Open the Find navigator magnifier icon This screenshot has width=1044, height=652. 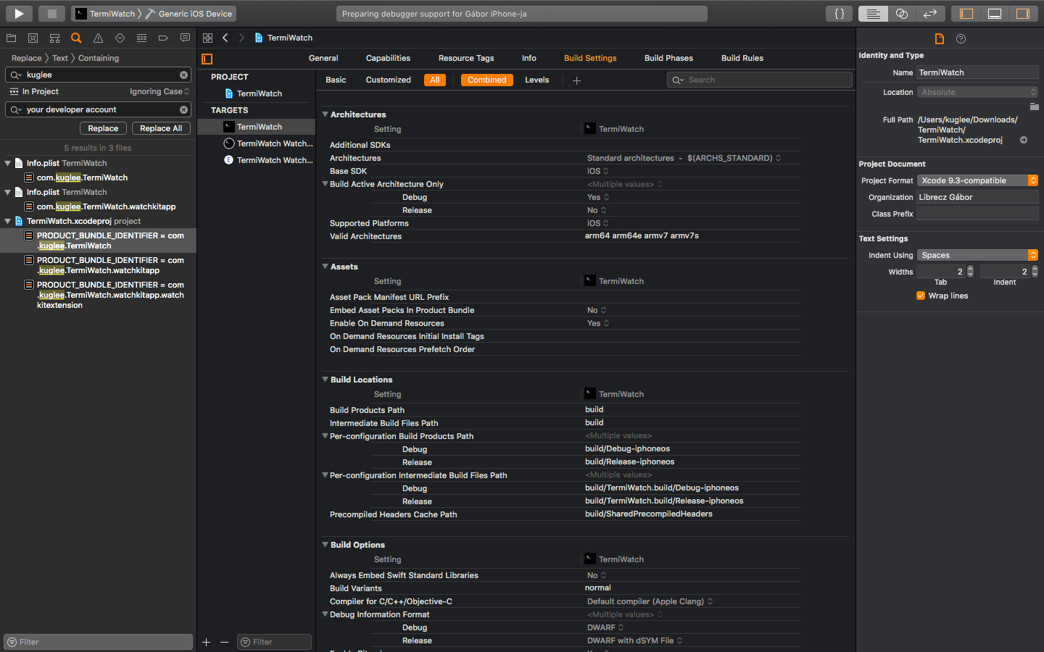tap(76, 38)
